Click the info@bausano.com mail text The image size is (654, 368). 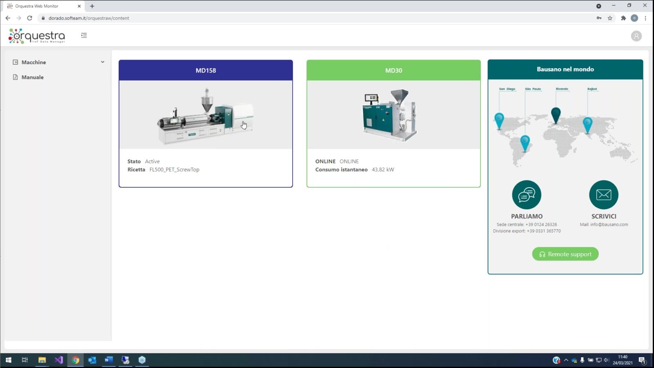[x=609, y=224]
